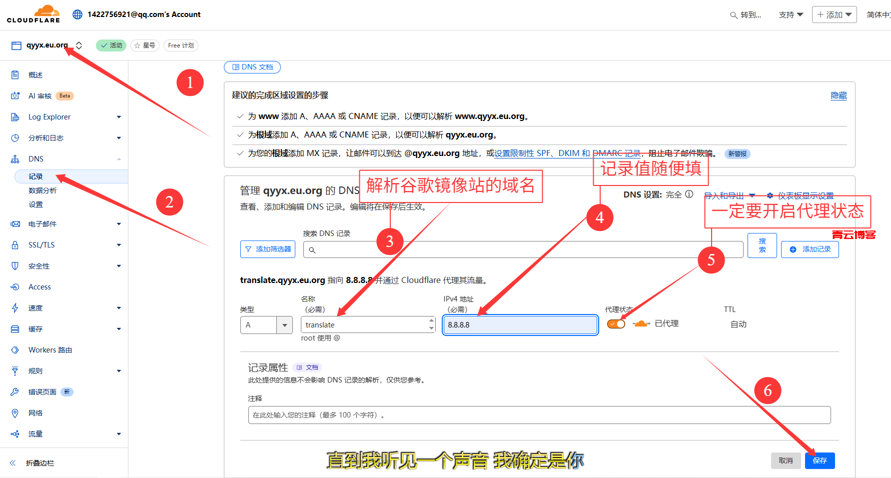Collapse the DNS menu section arrow
Viewport: 891px width, 478px height.
[119, 159]
